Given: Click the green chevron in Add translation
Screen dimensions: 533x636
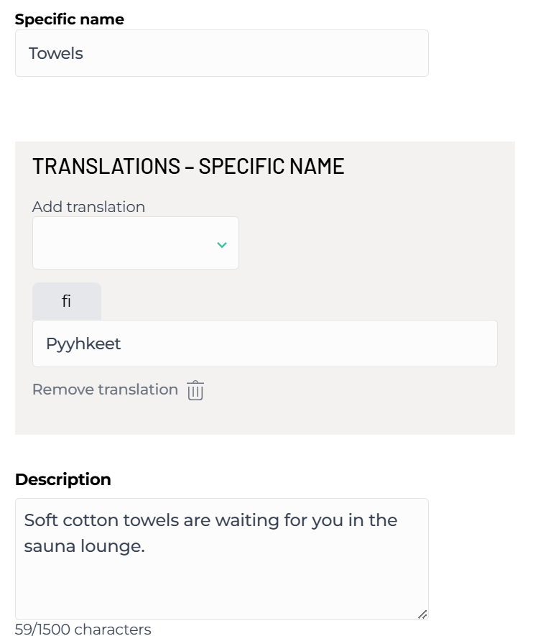Looking at the screenshot, I should click(x=222, y=245).
